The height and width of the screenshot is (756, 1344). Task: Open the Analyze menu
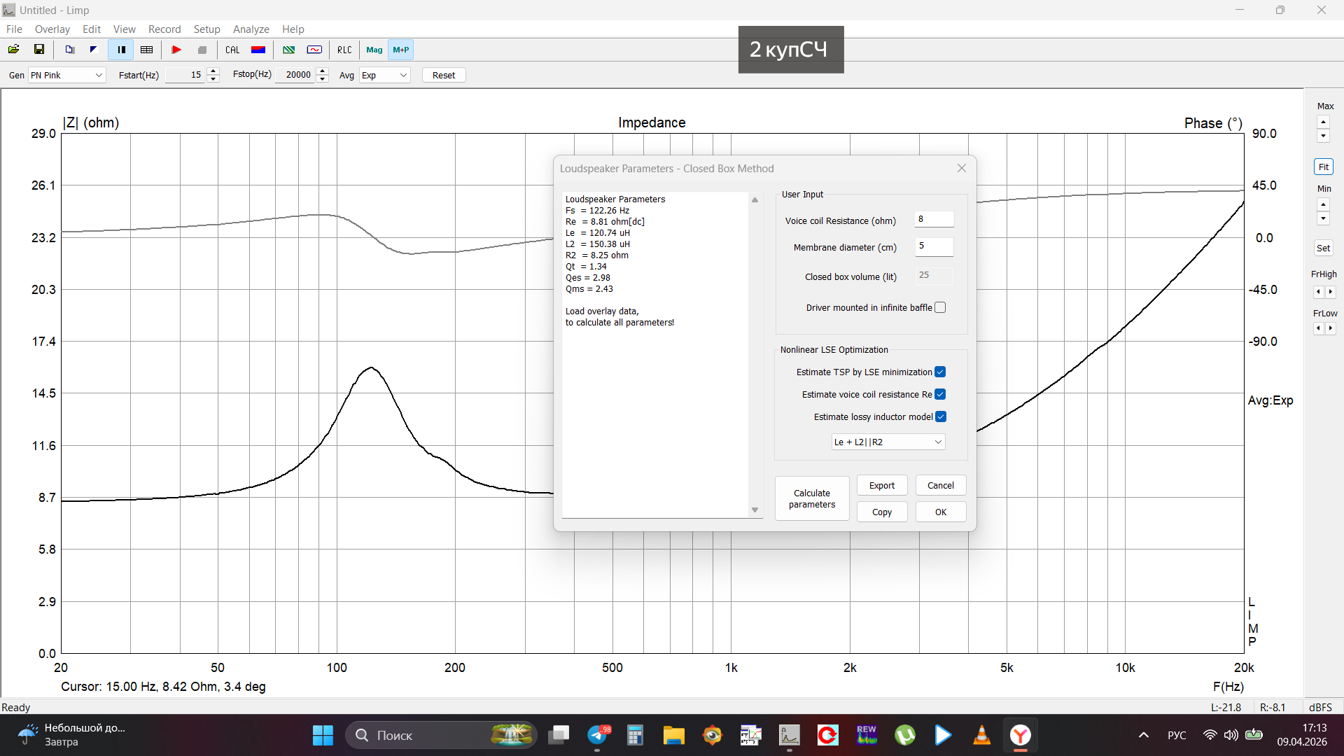tap(251, 29)
